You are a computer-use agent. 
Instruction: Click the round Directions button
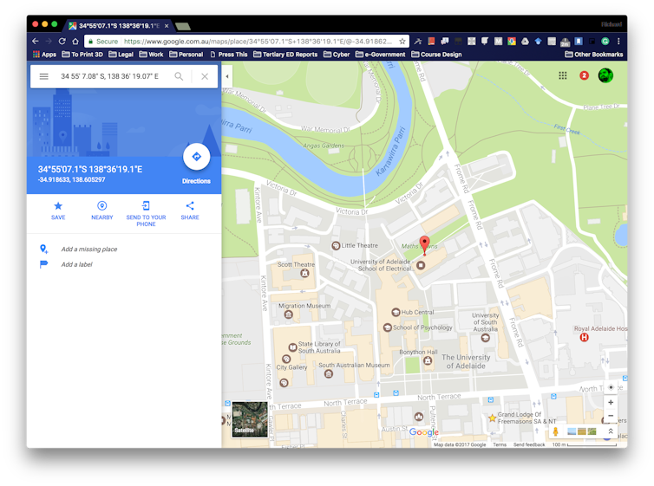(x=196, y=157)
